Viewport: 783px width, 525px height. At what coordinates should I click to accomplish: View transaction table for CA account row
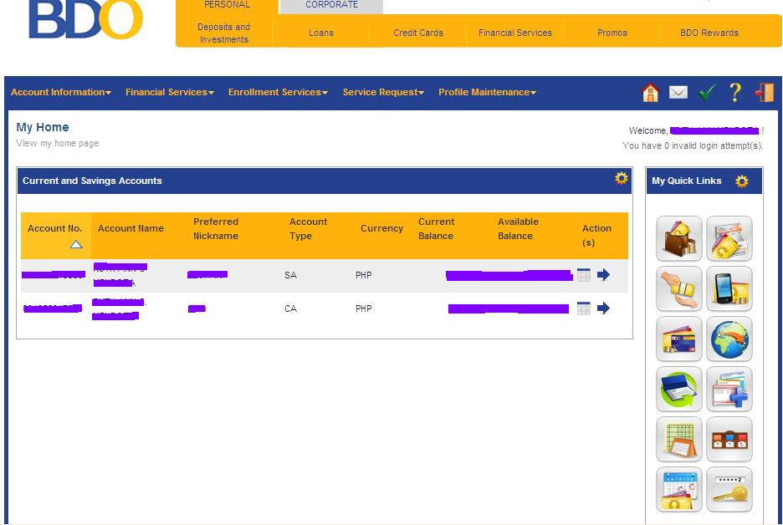click(x=583, y=308)
